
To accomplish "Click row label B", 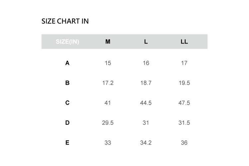I will pyautogui.click(x=67, y=83).
